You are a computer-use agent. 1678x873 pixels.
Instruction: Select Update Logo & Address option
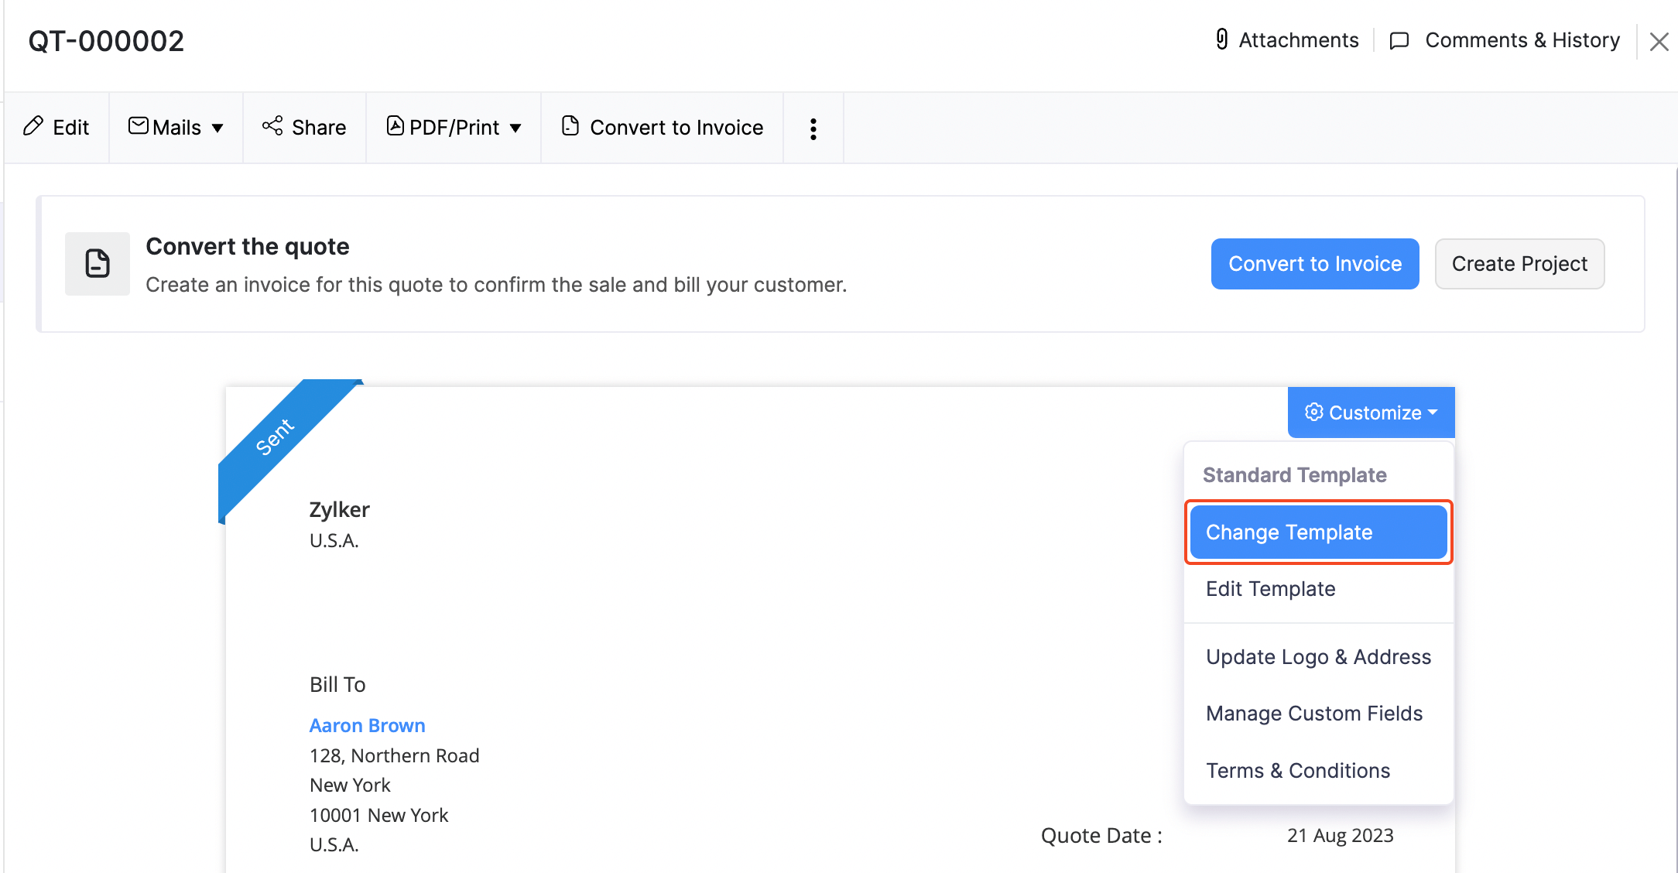coord(1318,657)
